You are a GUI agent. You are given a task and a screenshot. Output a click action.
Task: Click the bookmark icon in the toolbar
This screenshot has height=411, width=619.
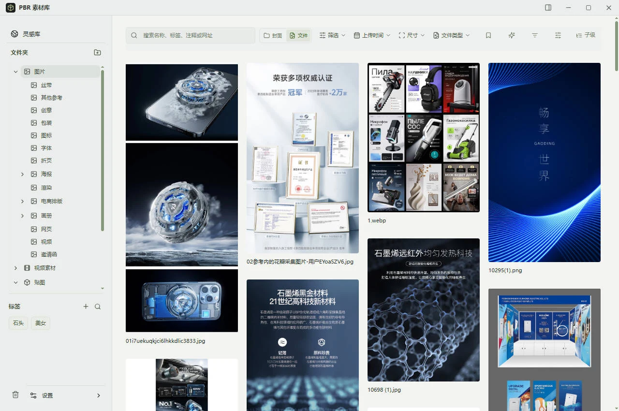click(x=488, y=35)
